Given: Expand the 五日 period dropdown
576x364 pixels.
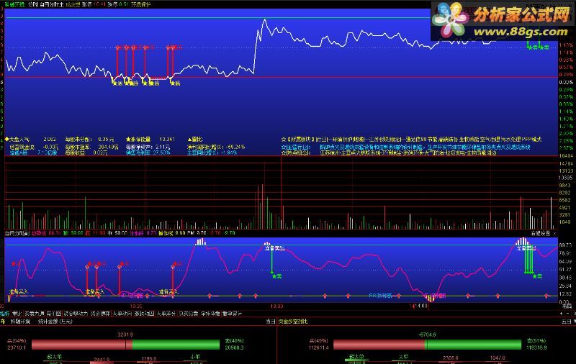Looking at the screenshot, I should pos(568,322).
